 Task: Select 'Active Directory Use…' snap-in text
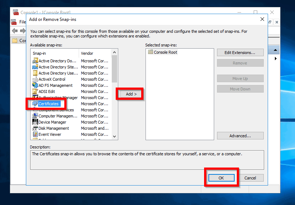58,73
